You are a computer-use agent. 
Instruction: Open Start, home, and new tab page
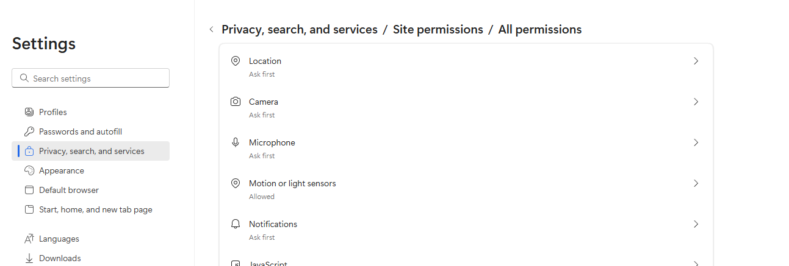click(95, 209)
